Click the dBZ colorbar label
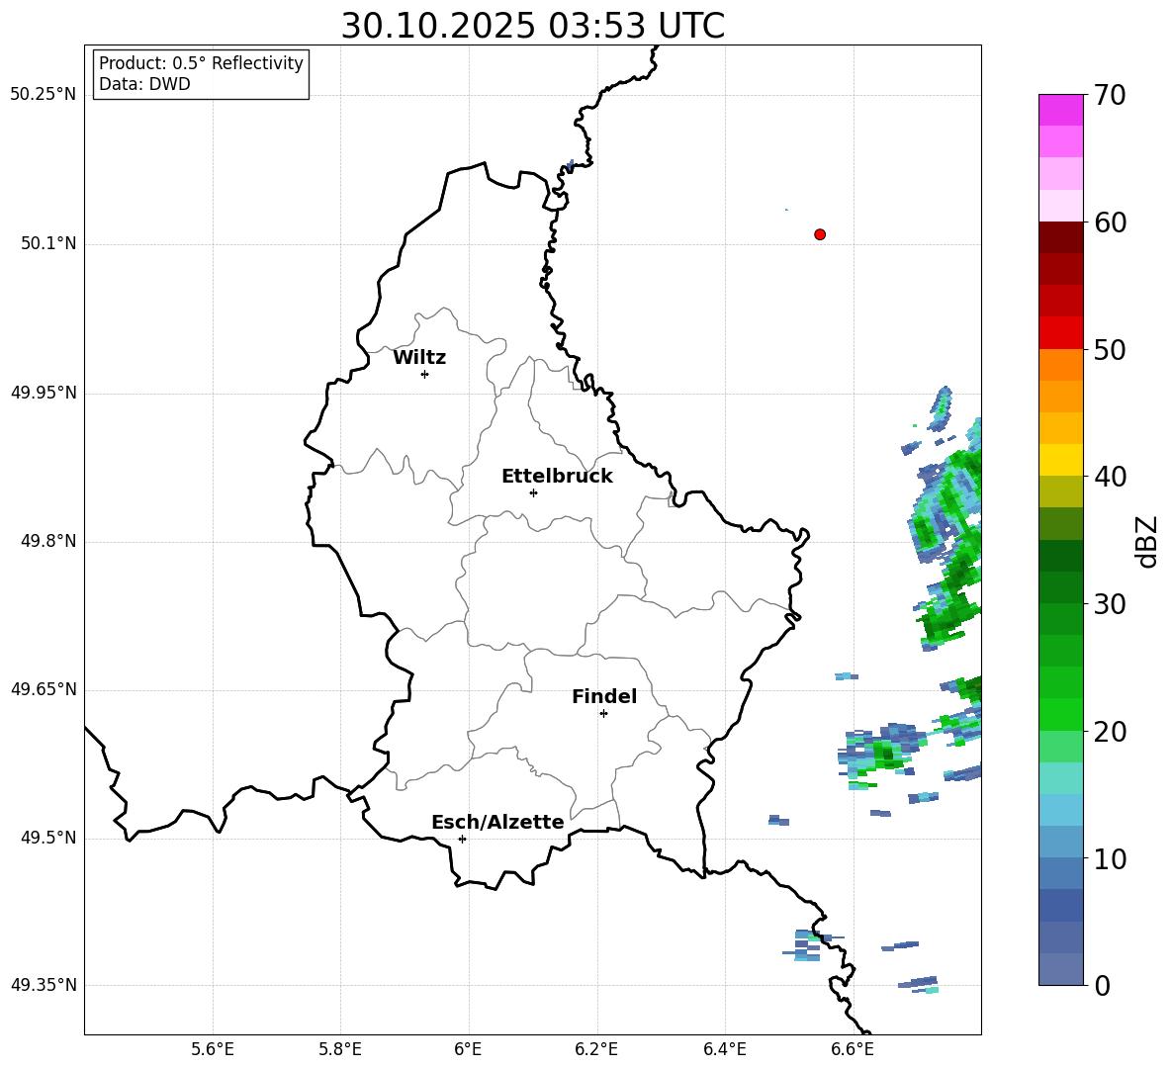1171x1069 pixels. [x=1146, y=541]
